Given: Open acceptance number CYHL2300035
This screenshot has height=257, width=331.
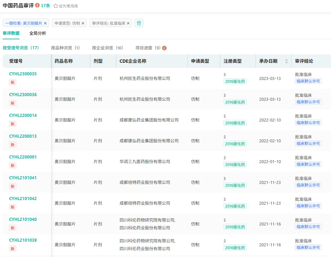Looking at the screenshot, I should 23,74.
